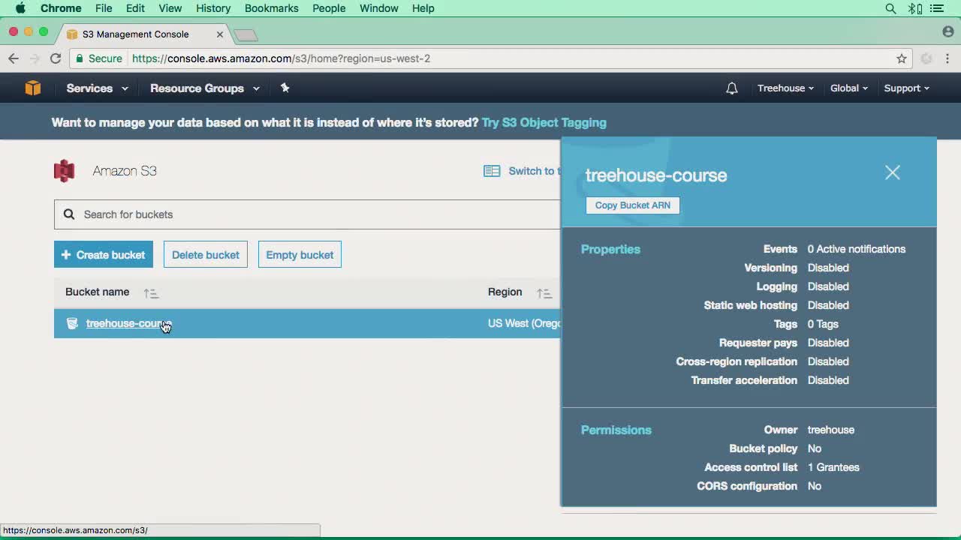Click the Chrome profile avatar icon
The height and width of the screenshot is (540, 961).
[947, 31]
